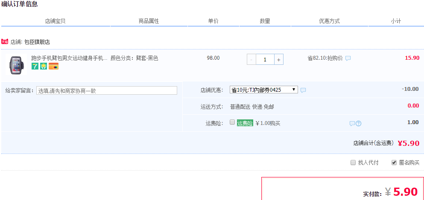Click the orange credit card payment icon
This screenshot has width=424, height=200.
53,66
